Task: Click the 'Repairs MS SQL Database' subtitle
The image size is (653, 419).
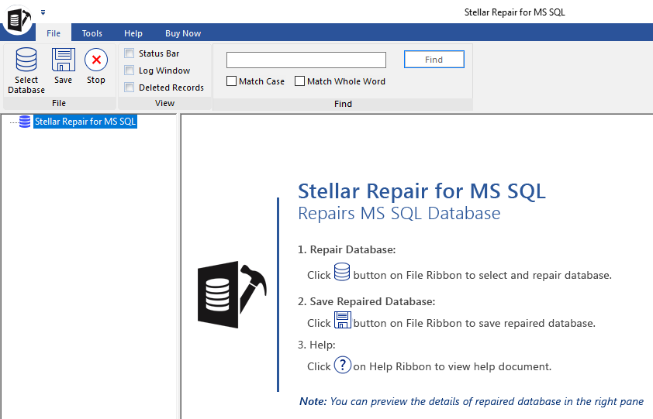Action: tap(399, 213)
